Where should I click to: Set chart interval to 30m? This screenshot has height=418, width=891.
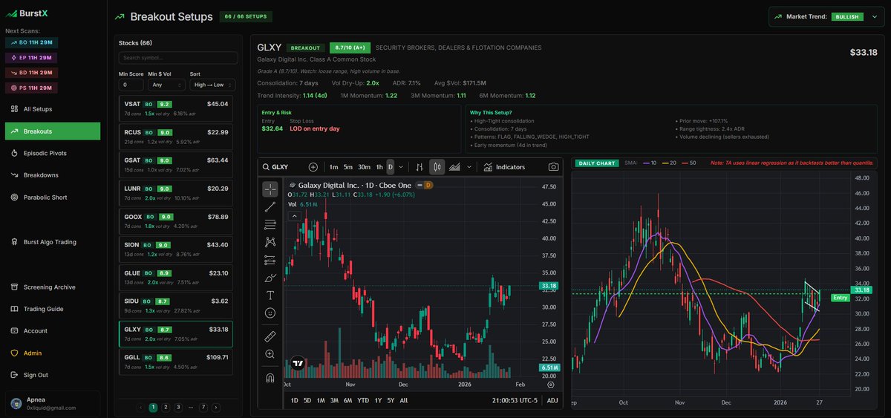click(364, 167)
